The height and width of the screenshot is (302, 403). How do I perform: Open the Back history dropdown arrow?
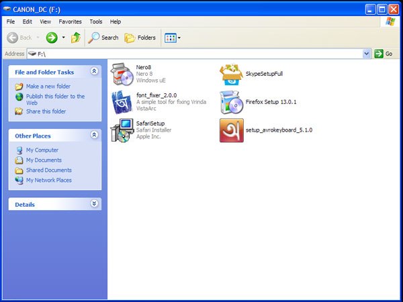click(38, 38)
